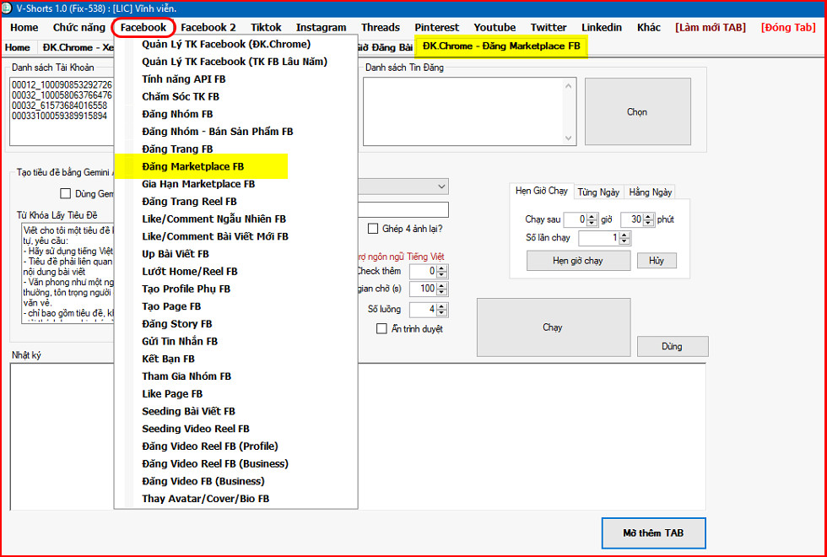Click the Hẹn giờ chạy button
Screen dimensions: 827x557
point(578,261)
